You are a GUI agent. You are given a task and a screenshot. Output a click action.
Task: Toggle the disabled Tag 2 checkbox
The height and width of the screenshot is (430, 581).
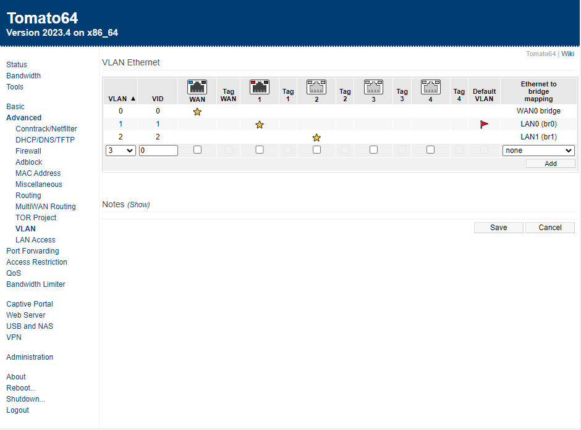coord(345,150)
